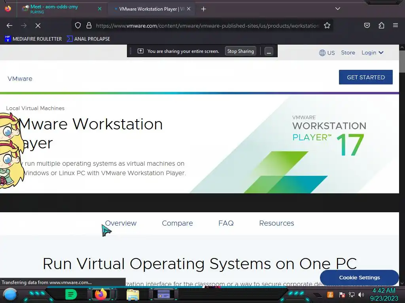Click the drag handle on the sharing bar
Image resolution: width=405 pixels, height=303 pixels.
[x=131, y=51]
